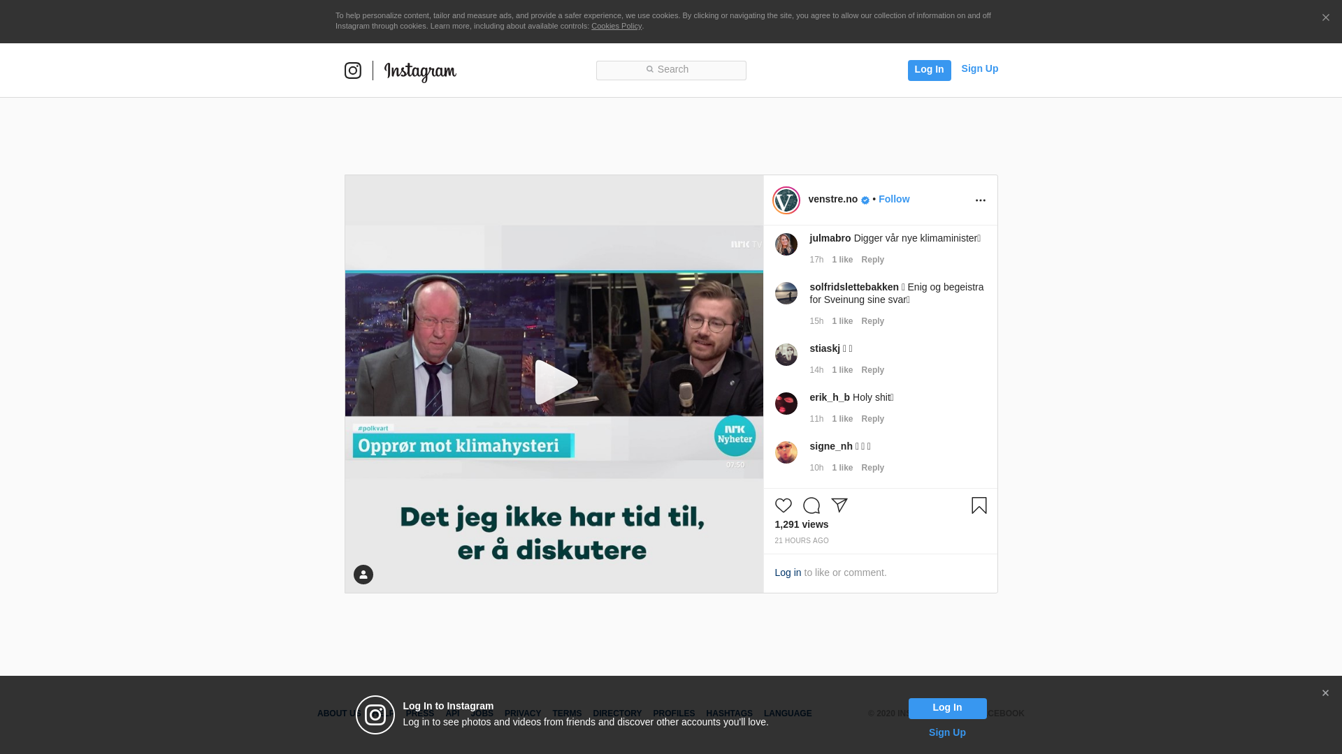Focus the Search input field

[x=671, y=70]
